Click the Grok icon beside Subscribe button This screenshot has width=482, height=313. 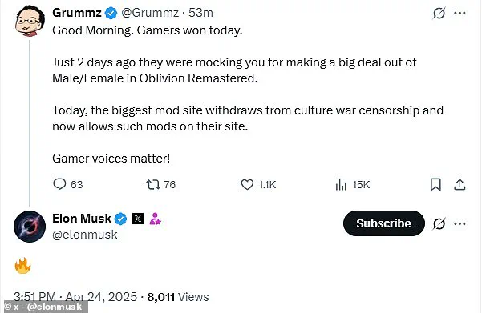click(x=439, y=223)
